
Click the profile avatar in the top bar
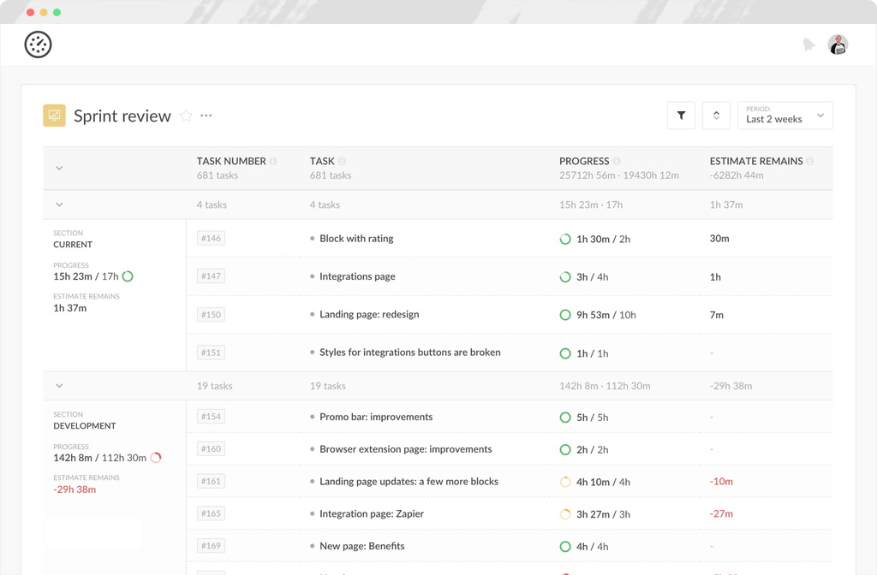tap(838, 44)
